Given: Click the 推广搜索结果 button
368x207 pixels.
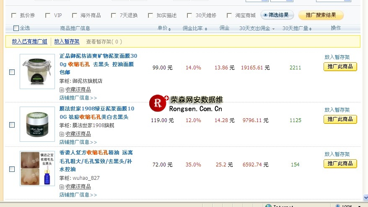Looking at the screenshot, I should [x=321, y=15].
